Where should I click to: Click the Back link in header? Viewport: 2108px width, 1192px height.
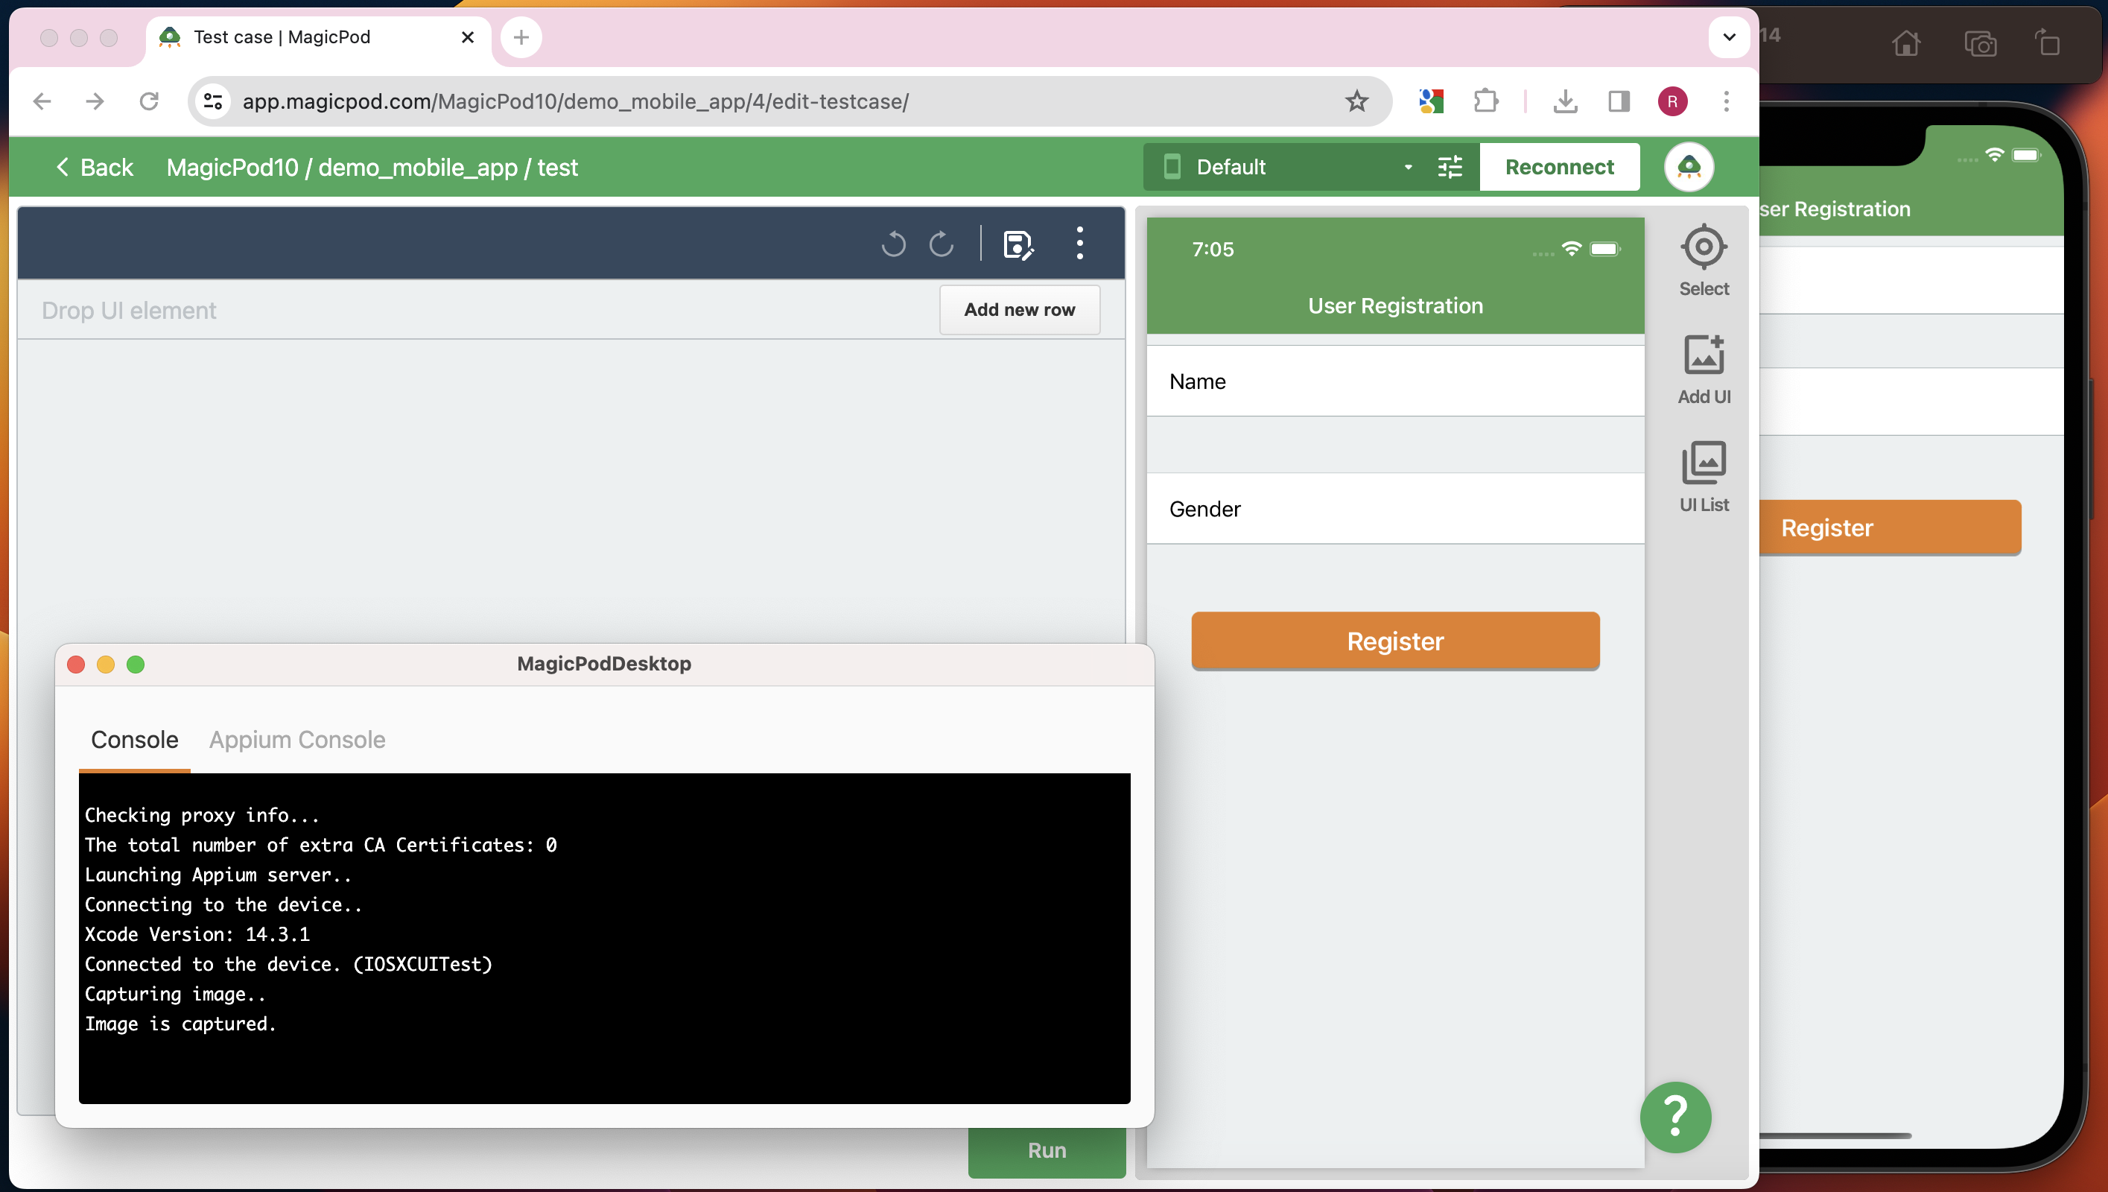click(94, 167)
